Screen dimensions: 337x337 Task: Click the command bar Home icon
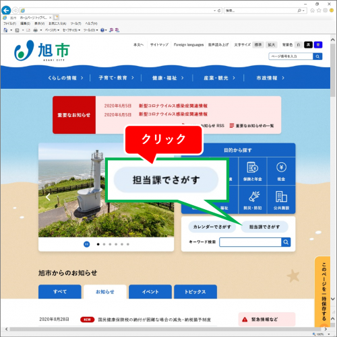pyautogui.click(x=5, y=30)
